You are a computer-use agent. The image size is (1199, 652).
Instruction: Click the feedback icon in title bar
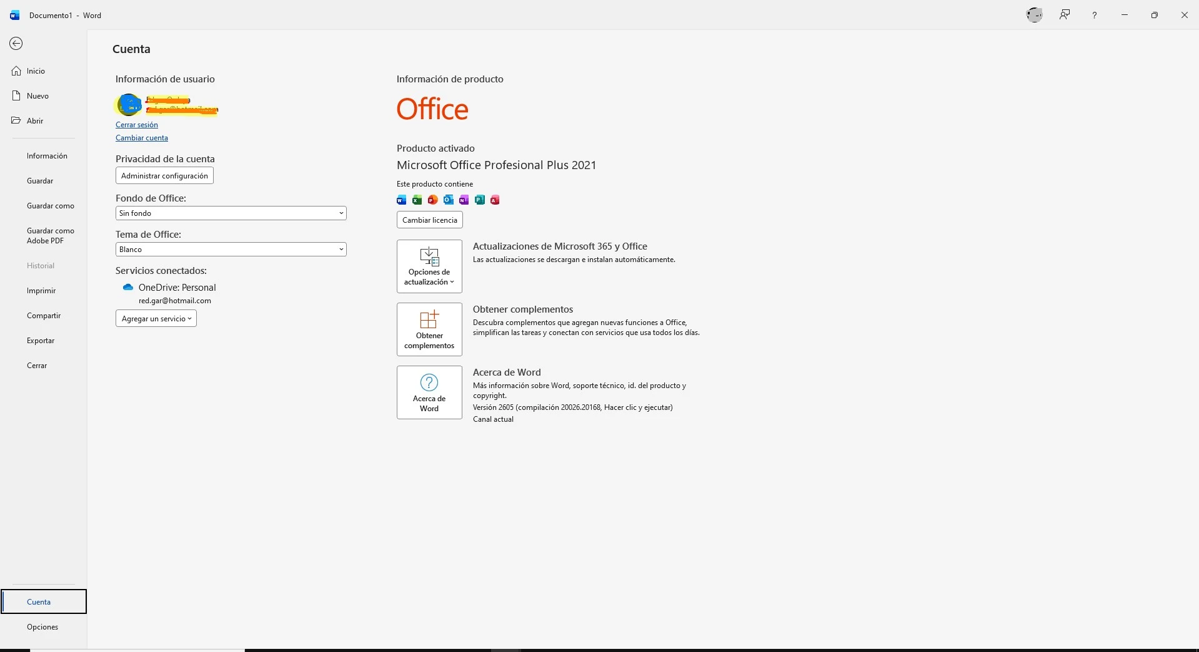1065,15
